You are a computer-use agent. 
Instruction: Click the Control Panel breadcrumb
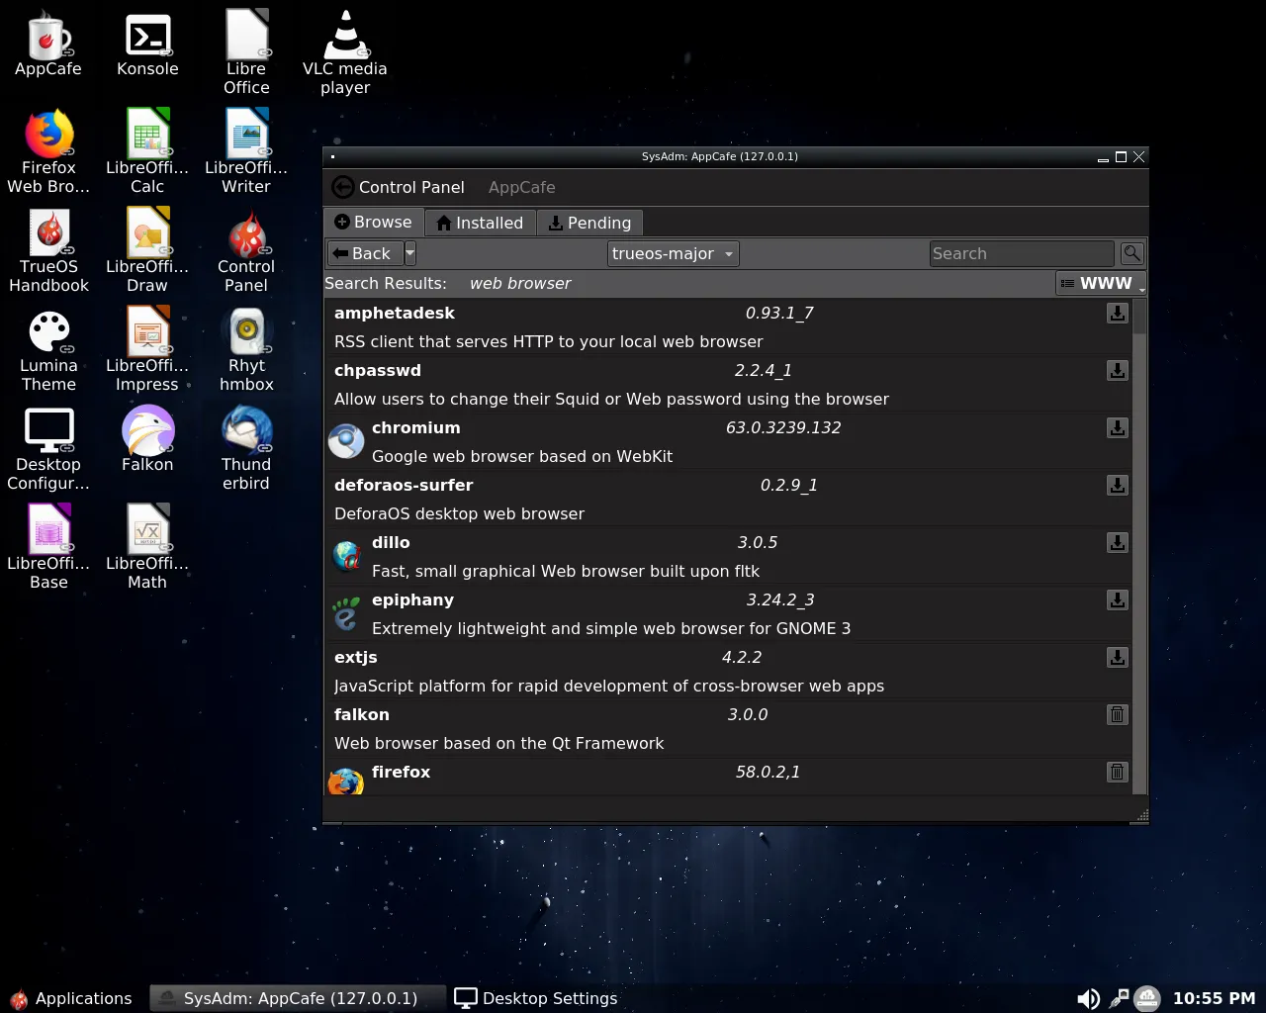411,187
